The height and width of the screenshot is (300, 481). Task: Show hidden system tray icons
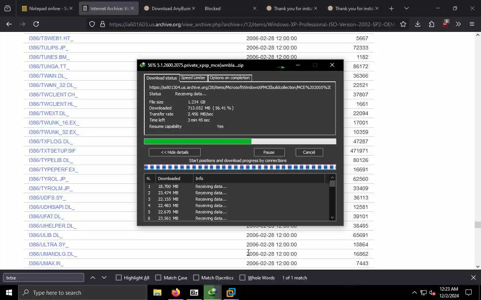pyautogui.click(x=414, y=292)
